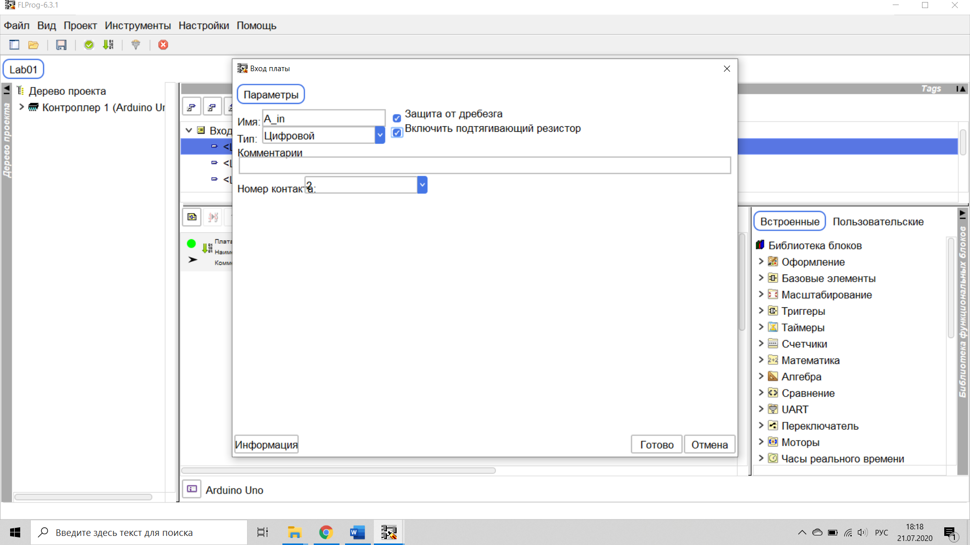
Task: Click the COM port connector icon
Action: coord(135,45)
